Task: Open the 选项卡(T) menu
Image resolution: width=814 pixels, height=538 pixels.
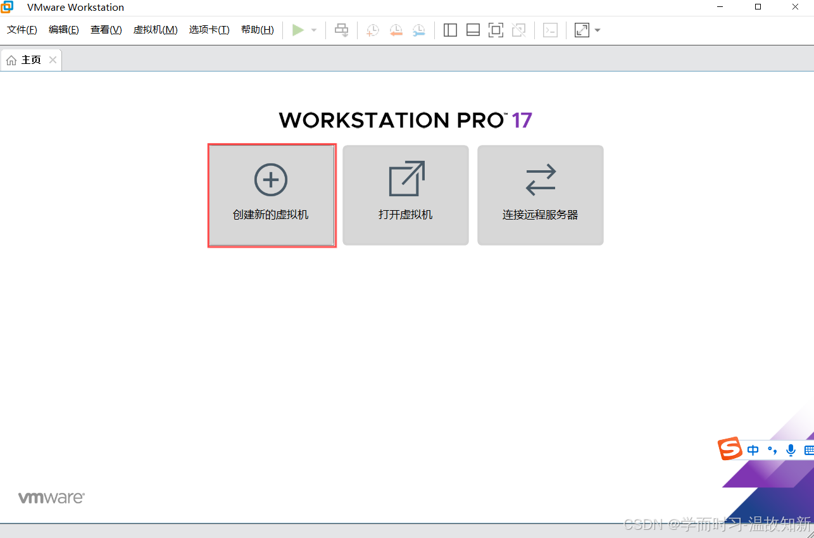Action: [209, 30]
